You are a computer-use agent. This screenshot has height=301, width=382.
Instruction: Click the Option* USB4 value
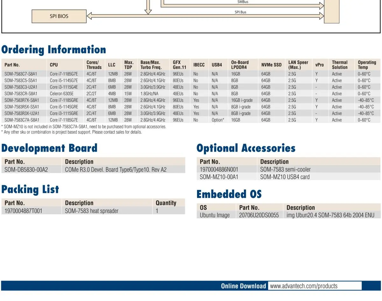pos(218,120)
